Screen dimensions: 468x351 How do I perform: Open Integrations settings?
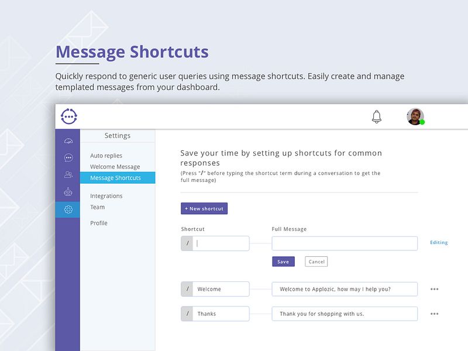click(x=106, y=196)
